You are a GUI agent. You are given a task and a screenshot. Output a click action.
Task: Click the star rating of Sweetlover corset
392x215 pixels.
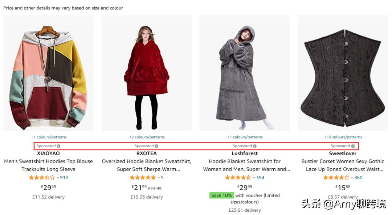pyautogui.click(x=336, y=178)
